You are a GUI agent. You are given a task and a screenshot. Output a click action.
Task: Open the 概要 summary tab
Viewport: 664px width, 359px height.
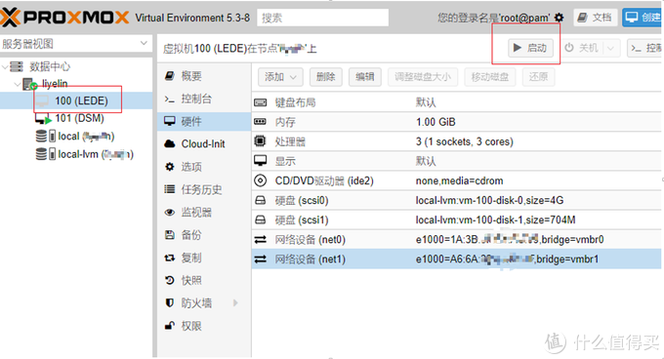[x=204, y=76]
